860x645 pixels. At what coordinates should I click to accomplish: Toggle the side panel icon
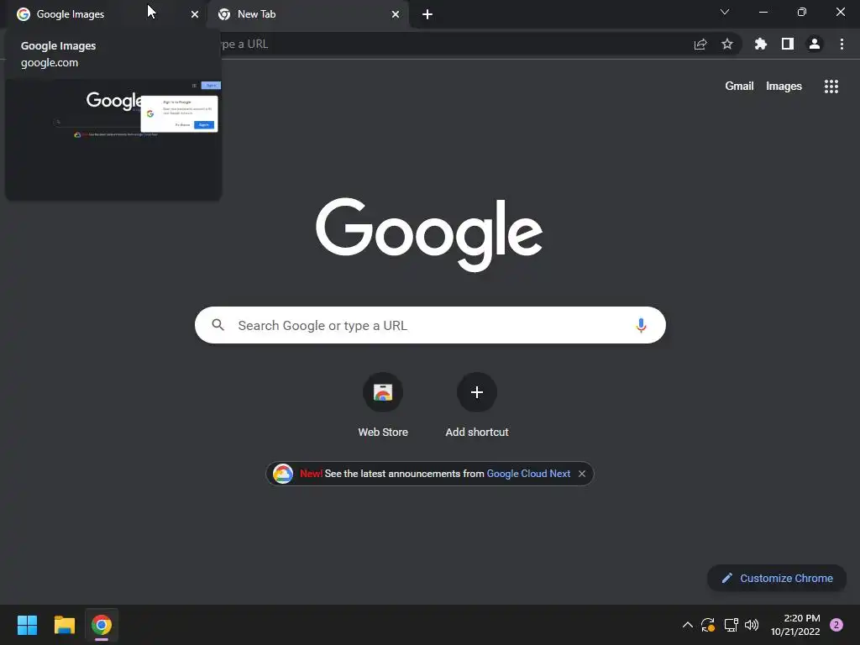788,44
